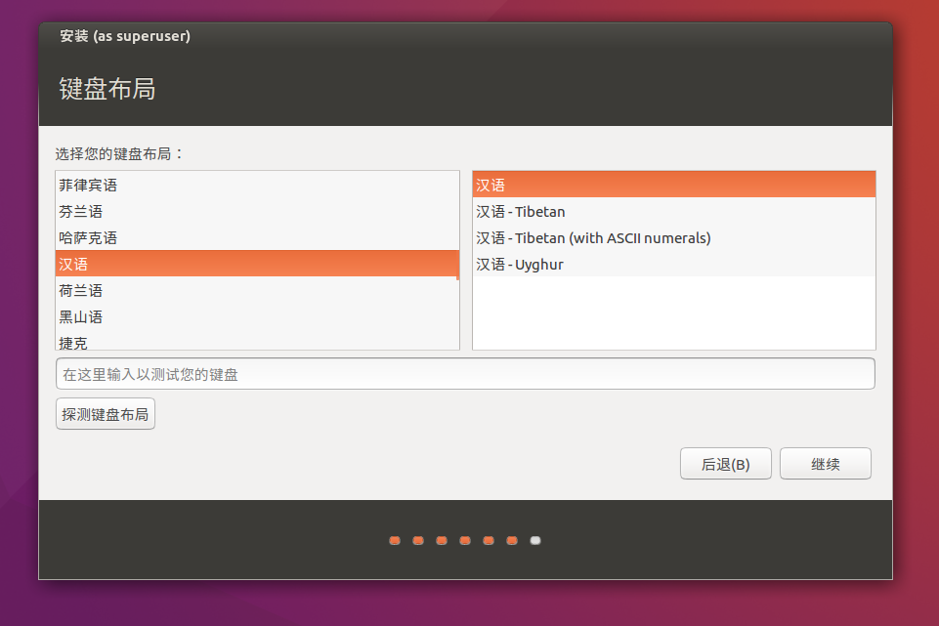Choose the 汉语 - Uyghur layout variant
This screenshot has height=626, width=939.
pyautogui.click(x=673, y=264)
